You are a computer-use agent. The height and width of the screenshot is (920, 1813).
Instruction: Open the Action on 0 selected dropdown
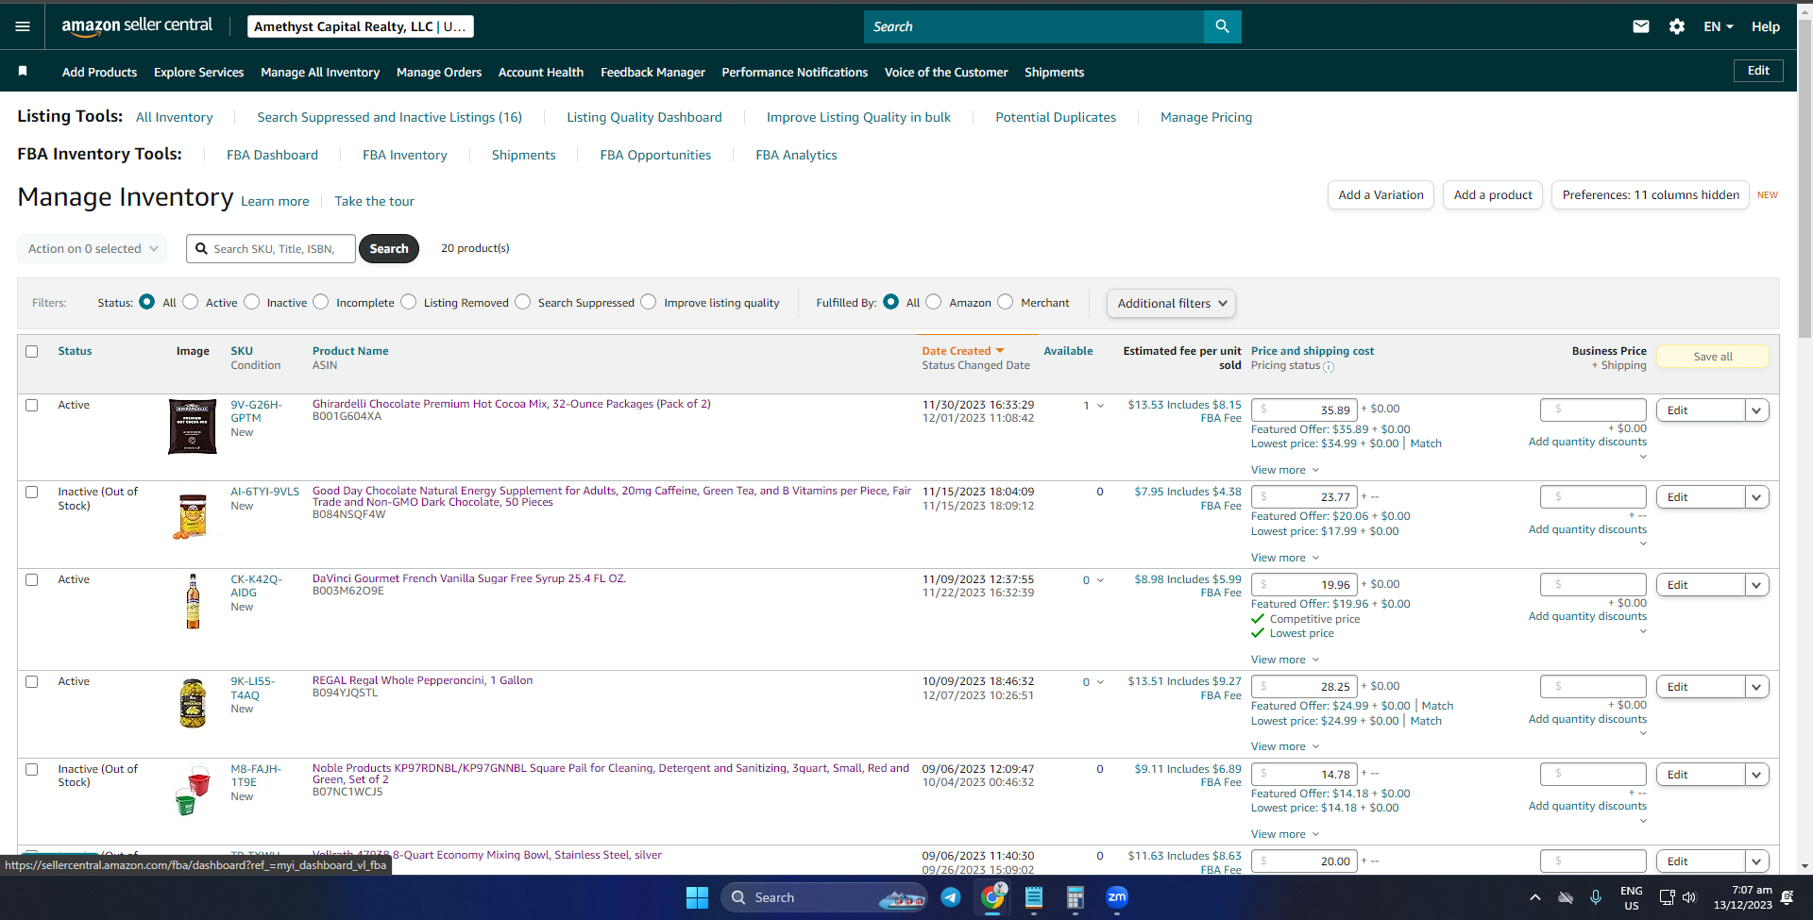[x=93, y=249]
